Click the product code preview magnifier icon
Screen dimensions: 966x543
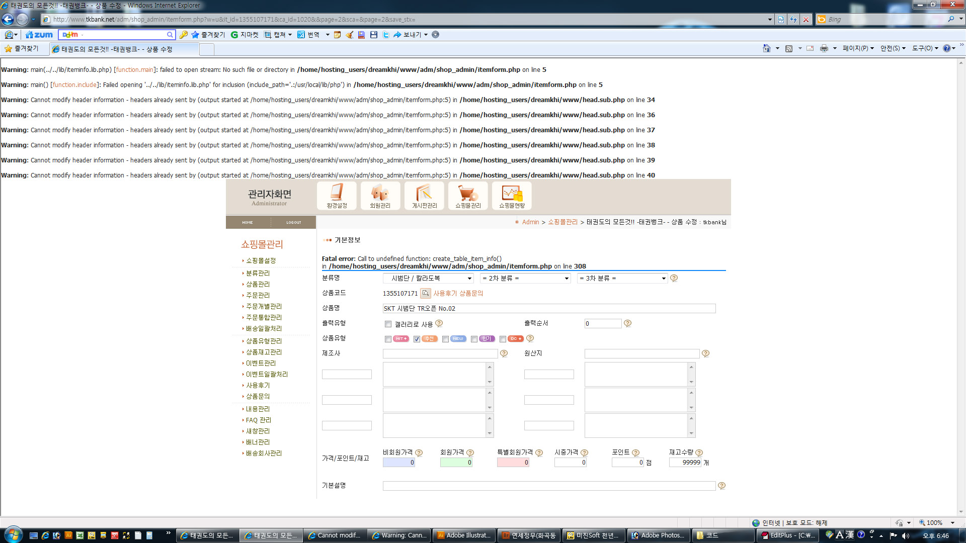point(426,293)
